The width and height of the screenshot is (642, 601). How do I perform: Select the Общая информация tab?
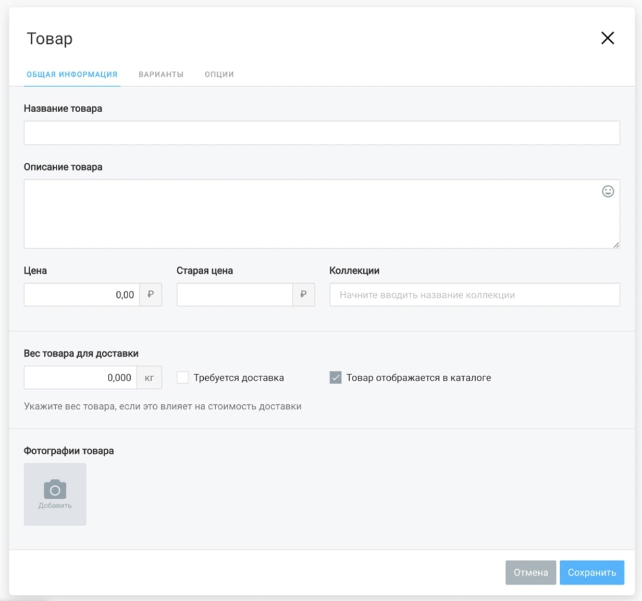tap(72, 75)
